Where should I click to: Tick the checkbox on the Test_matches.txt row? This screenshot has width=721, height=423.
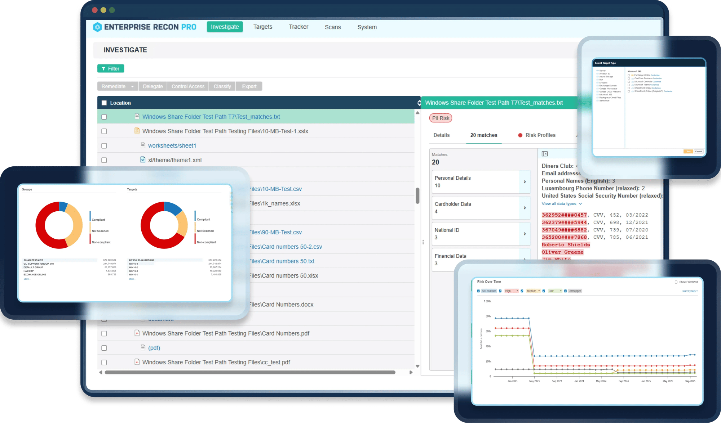pyautogui.click(x=104, y=116)
